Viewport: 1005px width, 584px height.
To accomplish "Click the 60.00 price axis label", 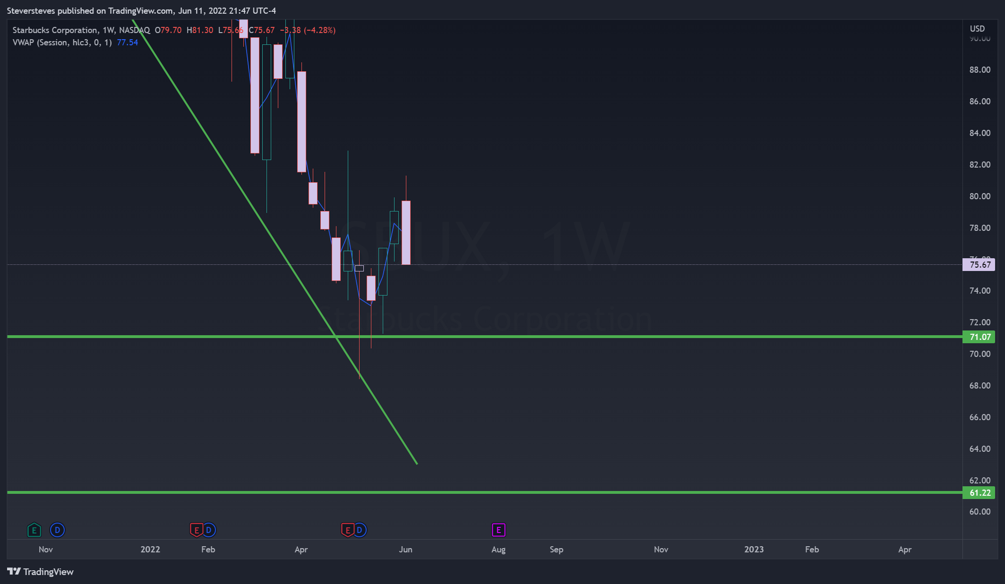I will pos(980,512).
